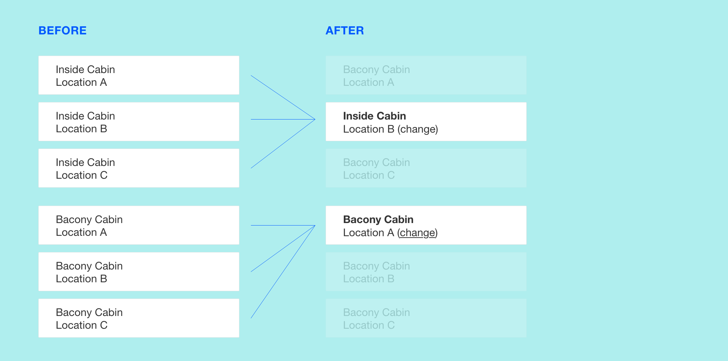Click the bold Inside Cabin title text
728x361 pixels.
(375, 116)
